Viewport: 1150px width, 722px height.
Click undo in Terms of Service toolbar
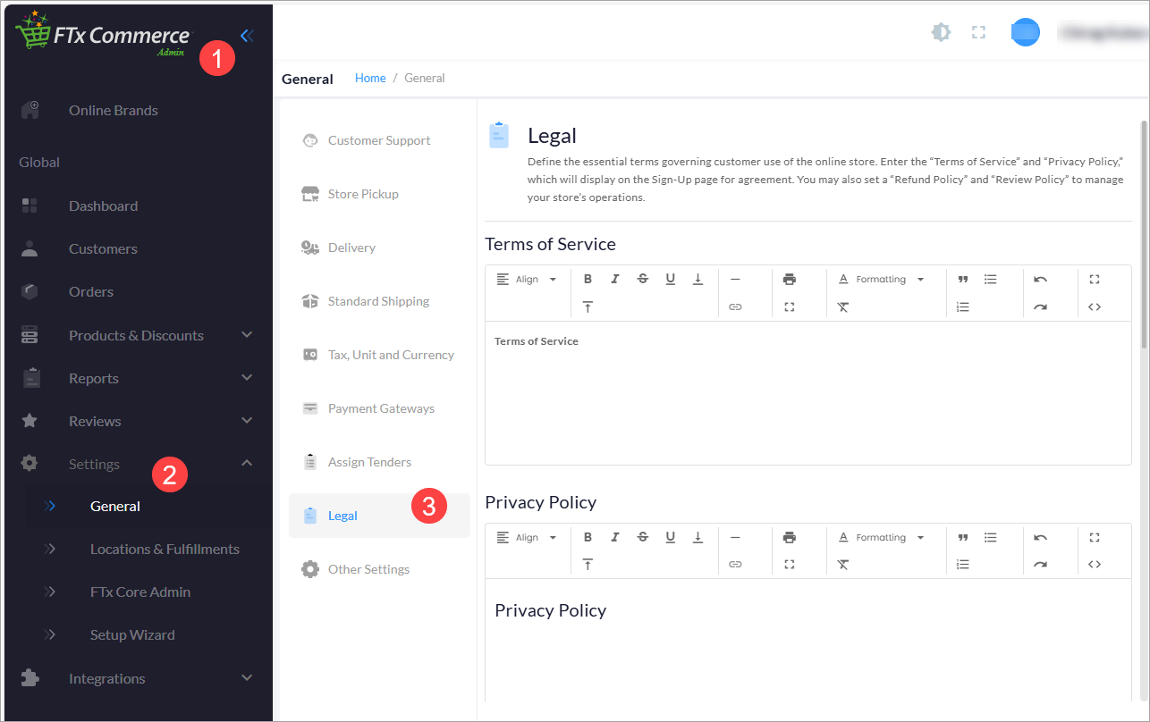tap(1040, 279)
